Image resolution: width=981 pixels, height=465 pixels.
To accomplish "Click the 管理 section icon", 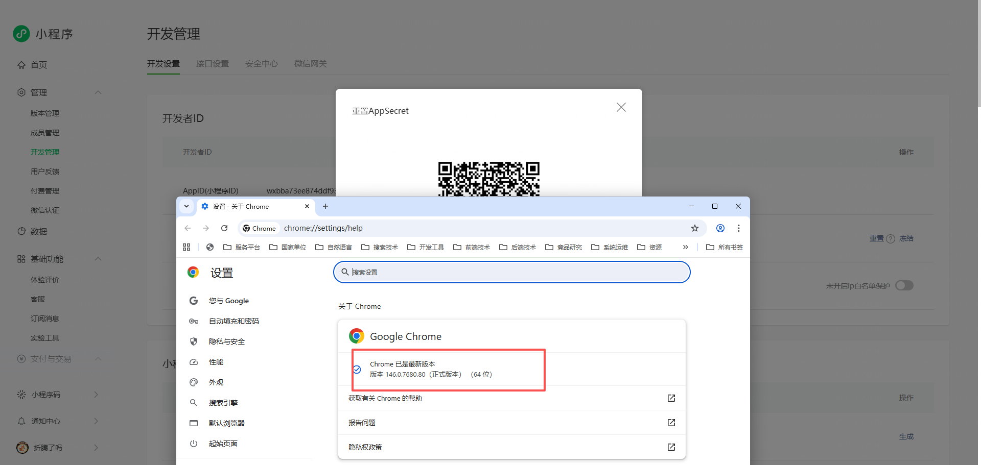I will [21, 92].
